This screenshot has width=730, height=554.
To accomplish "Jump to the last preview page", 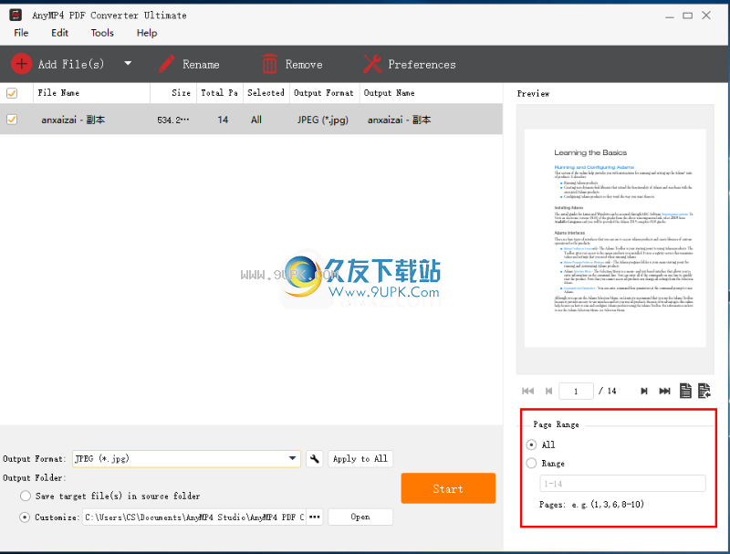I will [665, 391].
